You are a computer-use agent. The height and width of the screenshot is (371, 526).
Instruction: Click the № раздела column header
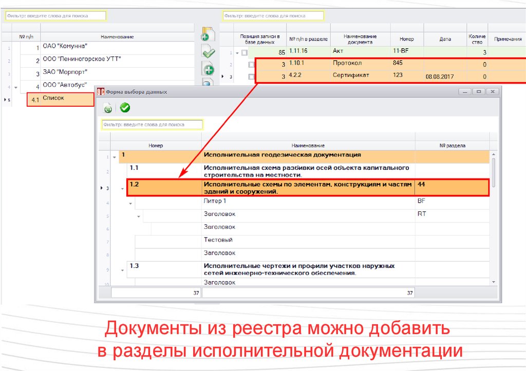pyautogui.click(x=452, y=146)
